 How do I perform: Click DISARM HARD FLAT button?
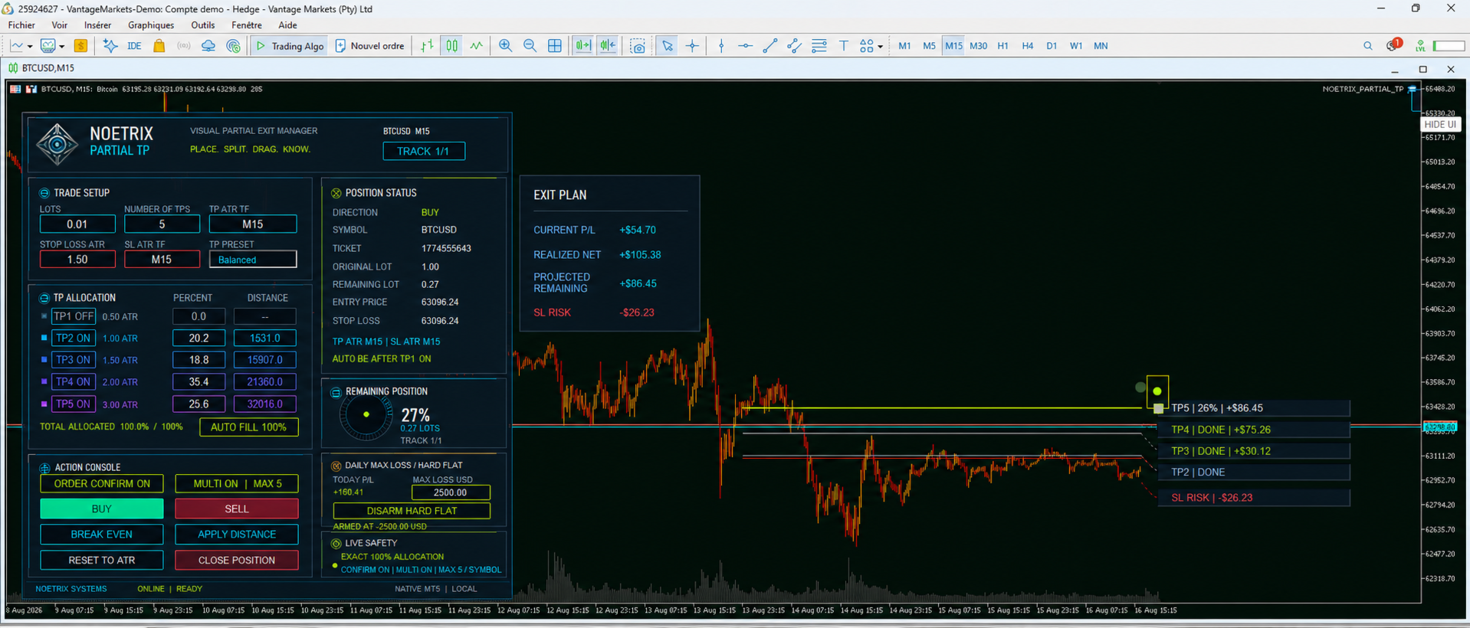[412, 511]
